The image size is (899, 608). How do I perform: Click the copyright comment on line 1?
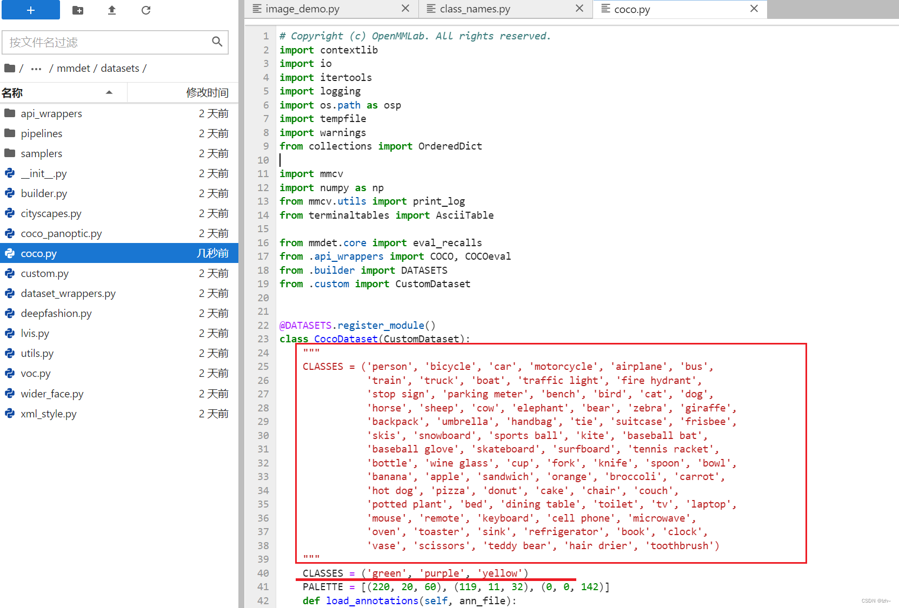tap(415, 36)
